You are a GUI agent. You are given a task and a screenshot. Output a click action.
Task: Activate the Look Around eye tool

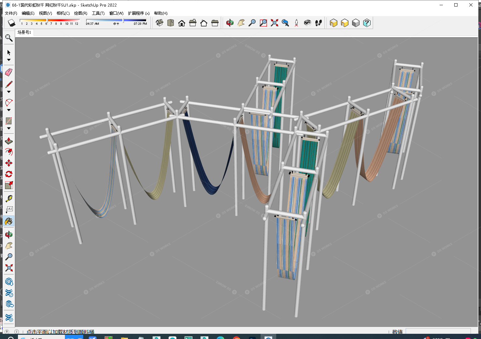pyautogui.click(x=308, y=23)
